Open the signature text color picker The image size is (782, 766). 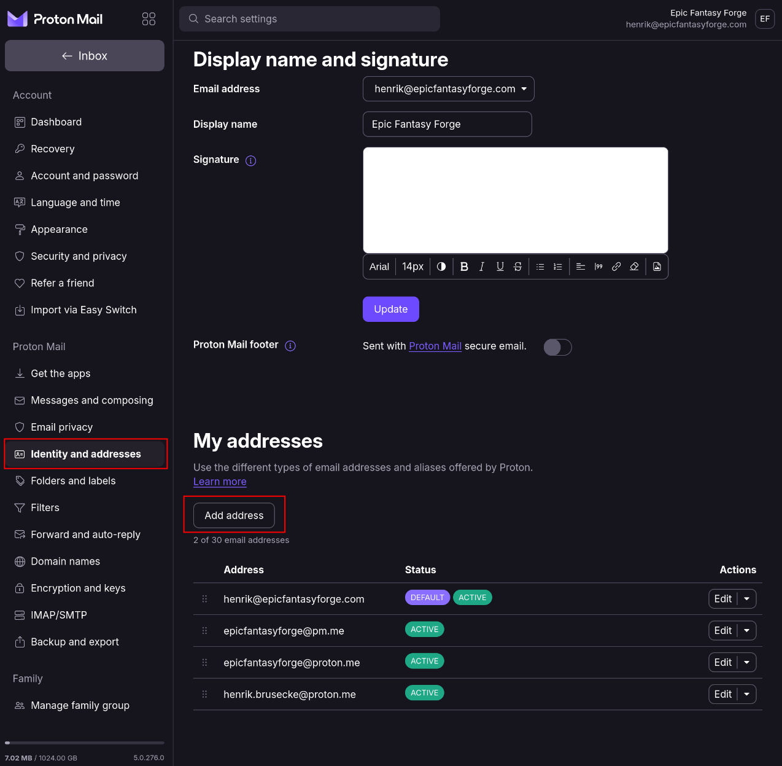click(x=441, y=267)
